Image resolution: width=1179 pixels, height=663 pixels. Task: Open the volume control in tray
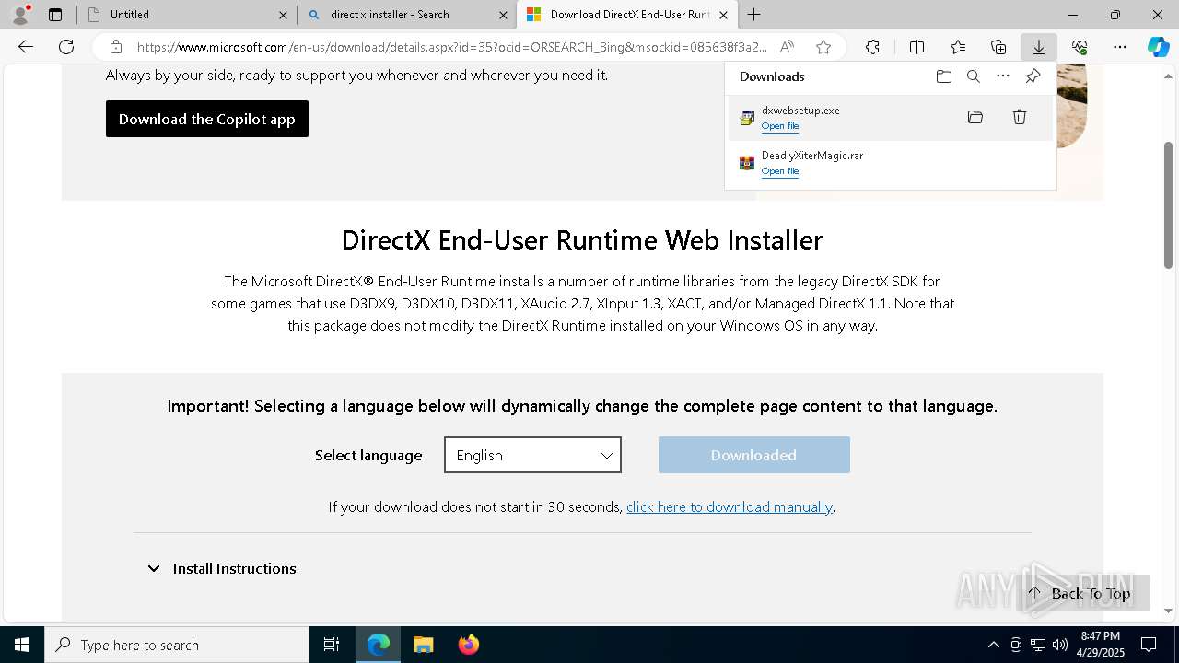pyautogui.click(x=1060, y=645)
